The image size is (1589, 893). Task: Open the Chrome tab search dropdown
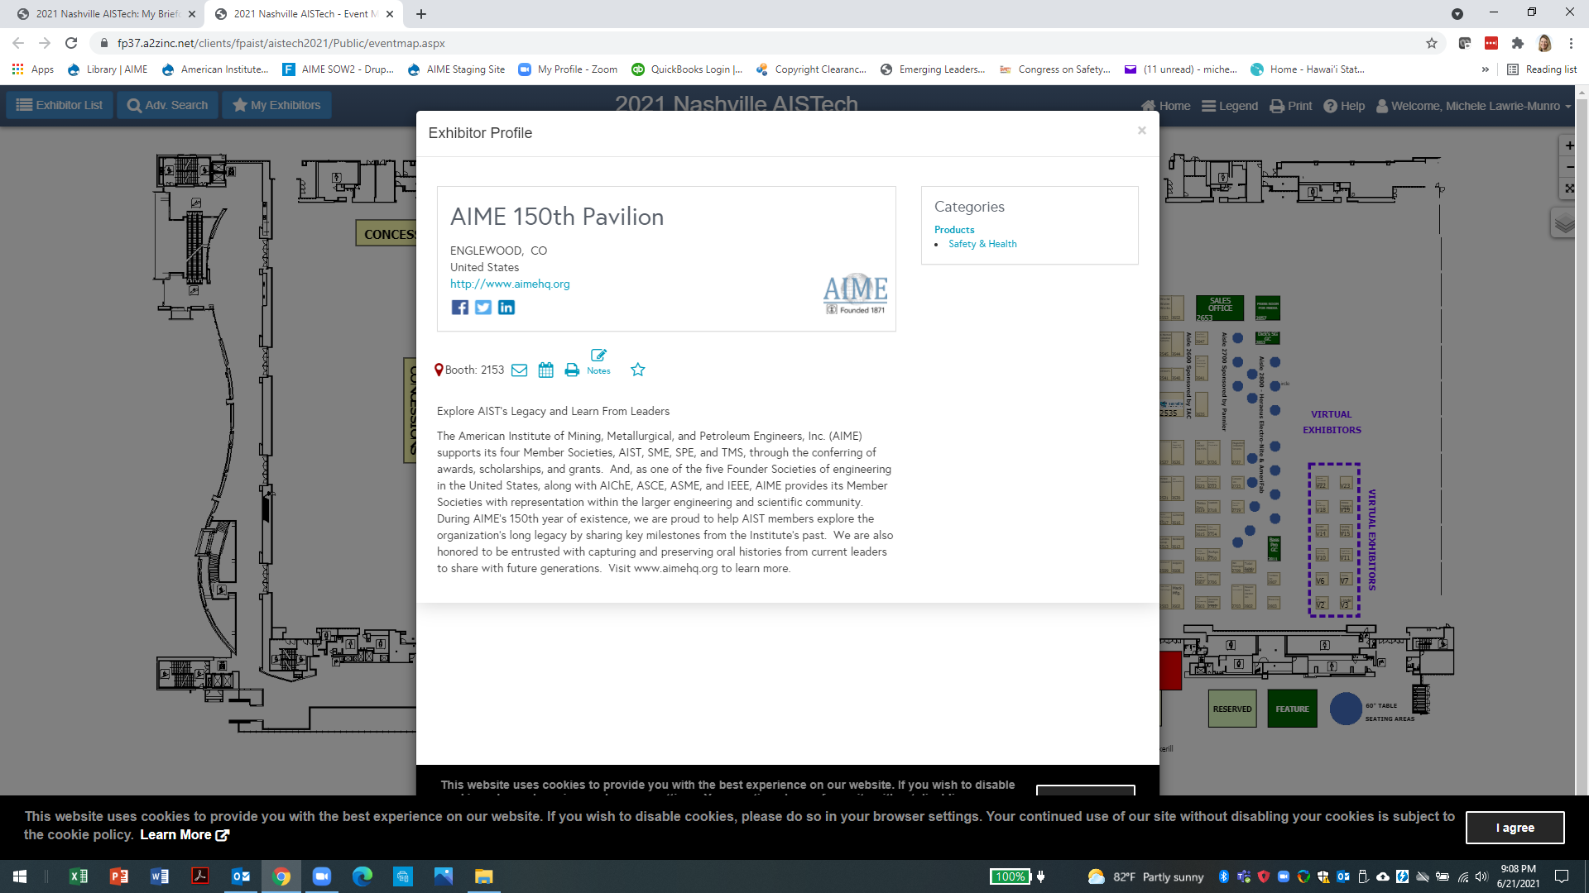pos(1457,14)
